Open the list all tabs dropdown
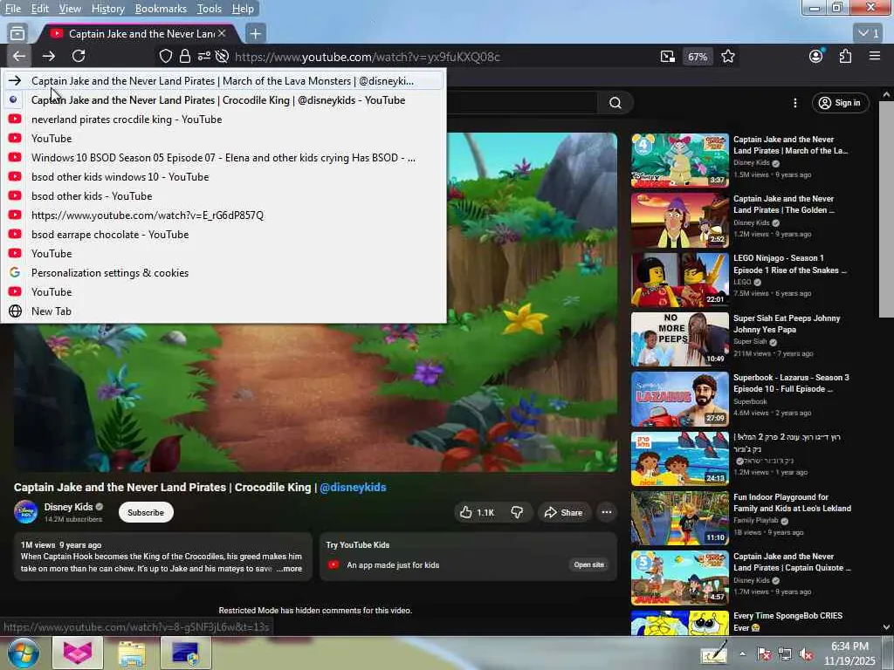 (869, 33)
